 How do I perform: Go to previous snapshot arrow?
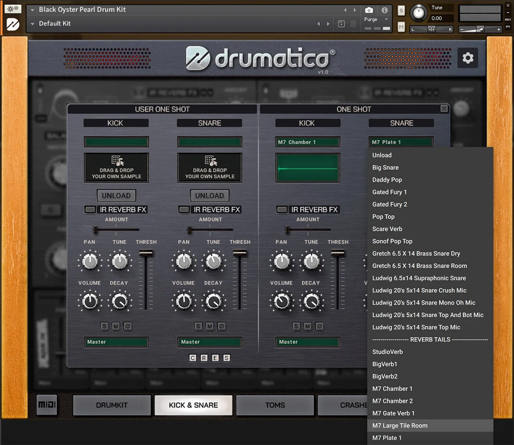[319, 24]
